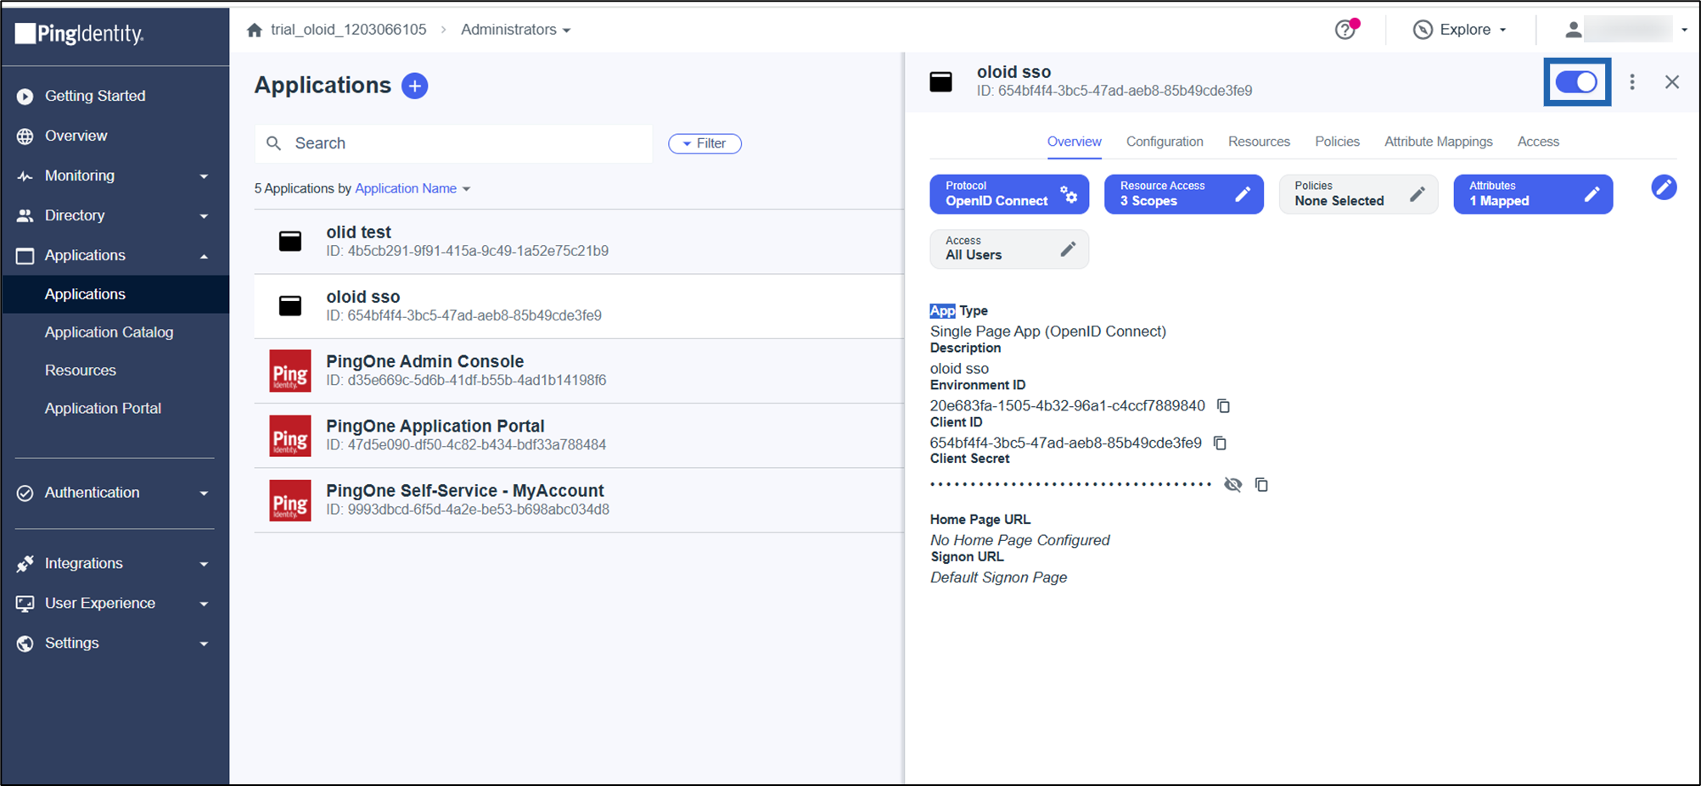Viewport: 1701px width, 786px height.
Task: Open the Administrators environment dropdown
Action: click(516, 30)
